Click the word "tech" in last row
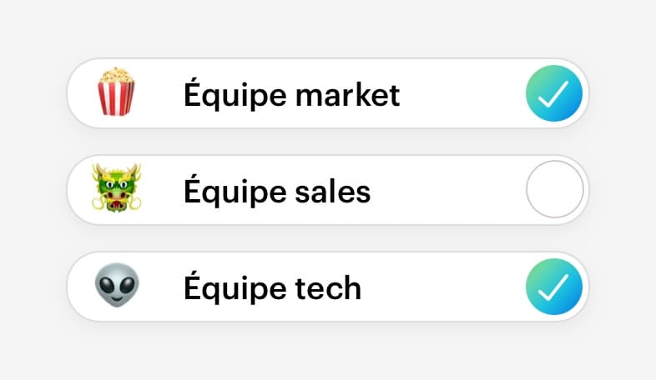The image size is (656, 380). coord(329,288)
